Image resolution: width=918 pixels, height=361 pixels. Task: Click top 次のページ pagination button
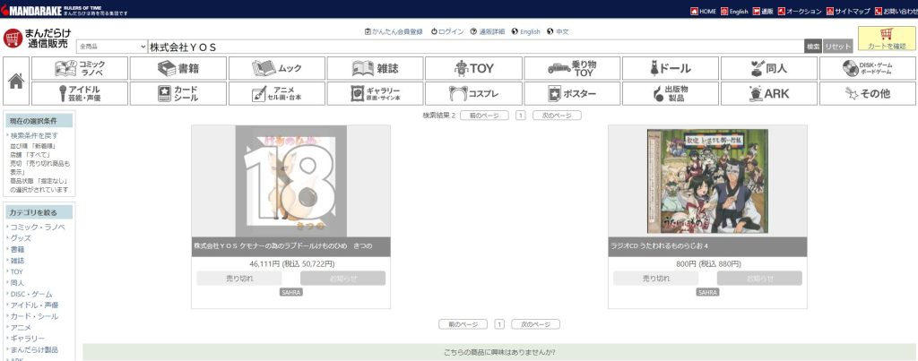(557, 116)
